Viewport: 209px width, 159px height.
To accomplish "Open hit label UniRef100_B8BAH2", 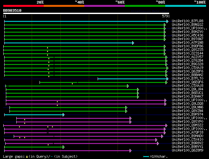I will tap(187, 75).
